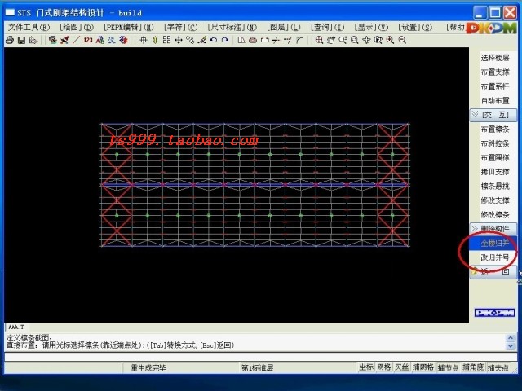Select the four-arrow move tool icon
This screenshot has width=522, height=391.
179,40
